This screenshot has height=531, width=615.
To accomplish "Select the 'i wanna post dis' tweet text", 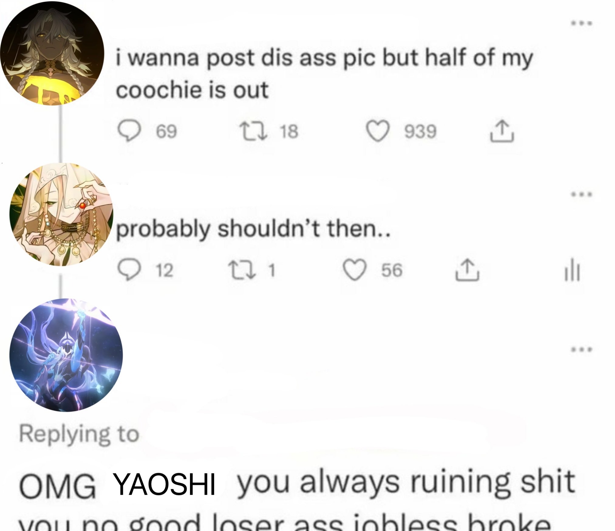I will (x=324, y=74).
